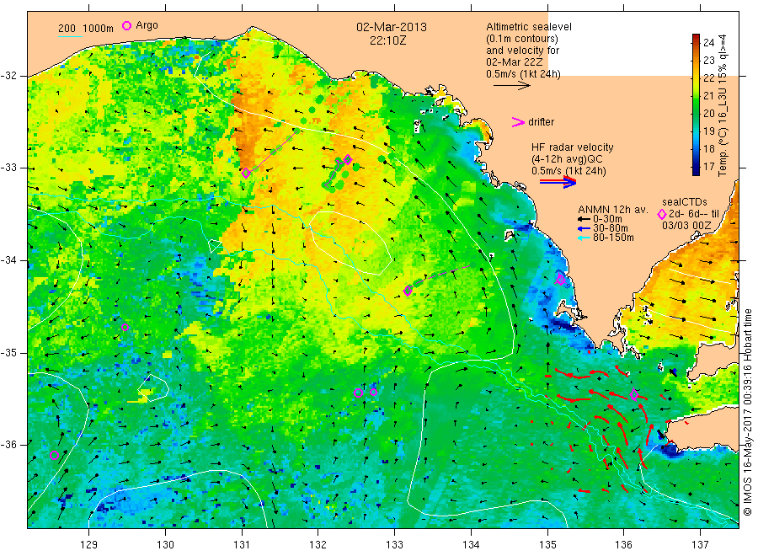Viewport: 758px width, 556px height.
Task: Click the 'Argo' legend label
Action: coord(147,25)
